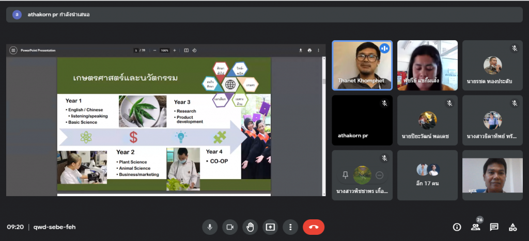Open the meeting details info icon

pyautogui.click(x=457, y=227)
